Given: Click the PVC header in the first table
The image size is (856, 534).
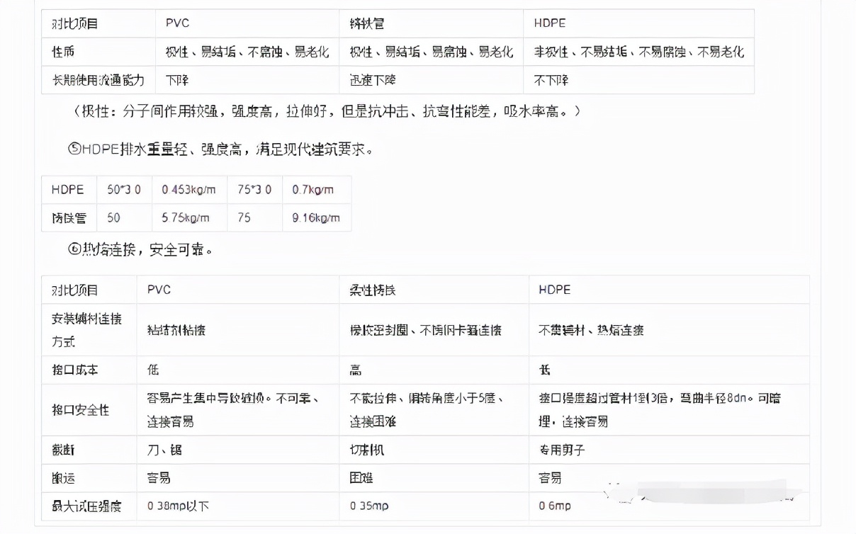Looking at the screenshot, I should click(x=176, y=23).
